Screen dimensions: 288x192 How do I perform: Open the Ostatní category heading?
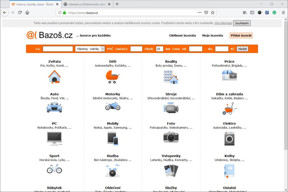[x=229, y=188]
